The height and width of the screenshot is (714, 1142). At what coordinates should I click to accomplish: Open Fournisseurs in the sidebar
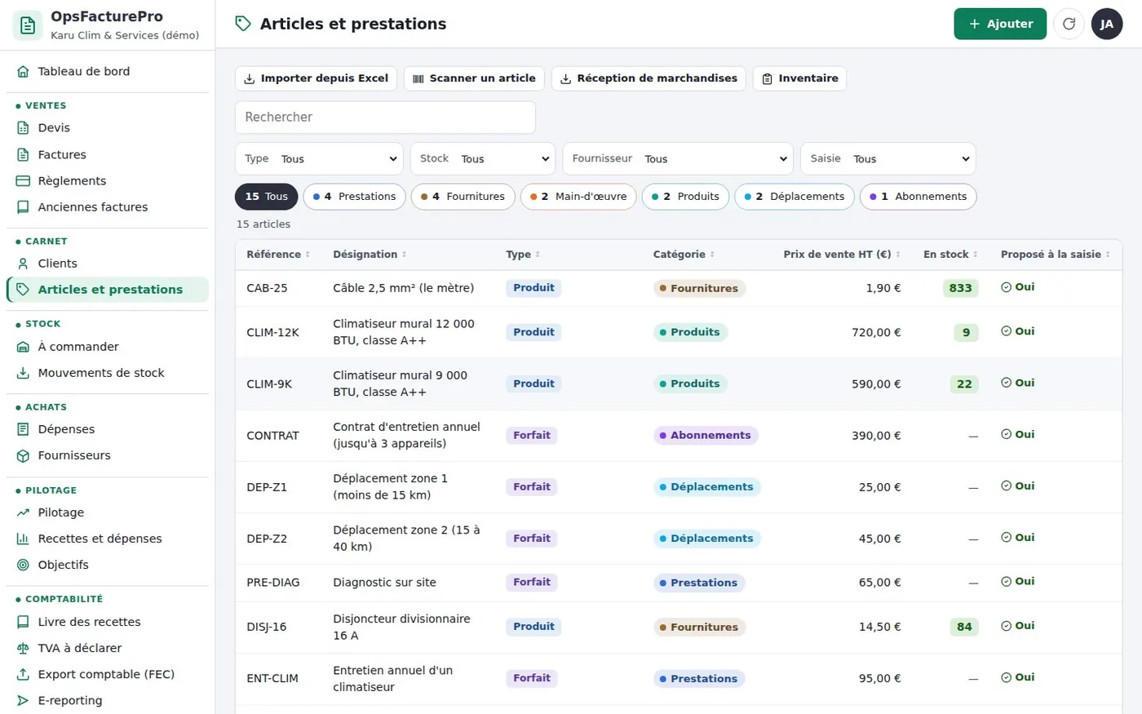107,455
